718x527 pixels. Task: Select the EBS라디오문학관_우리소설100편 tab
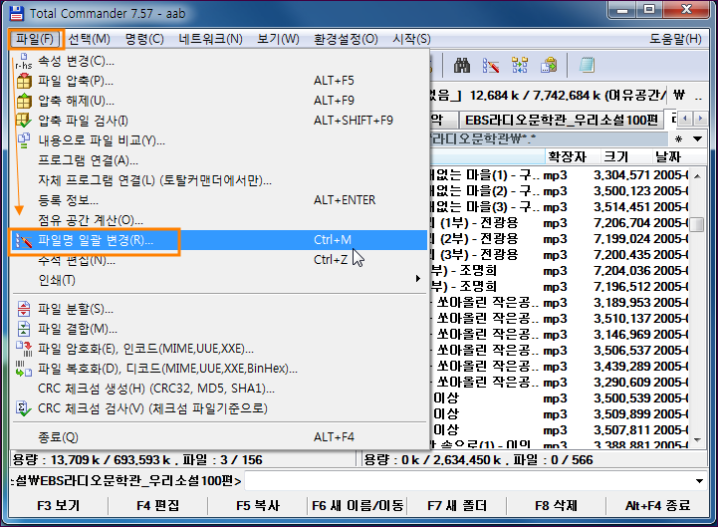coord(562,121)
